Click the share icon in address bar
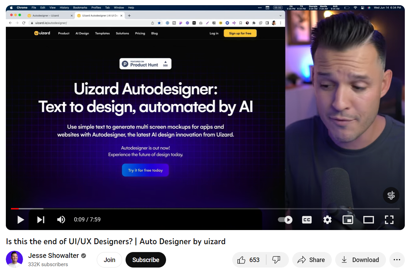 pos(153,23)
